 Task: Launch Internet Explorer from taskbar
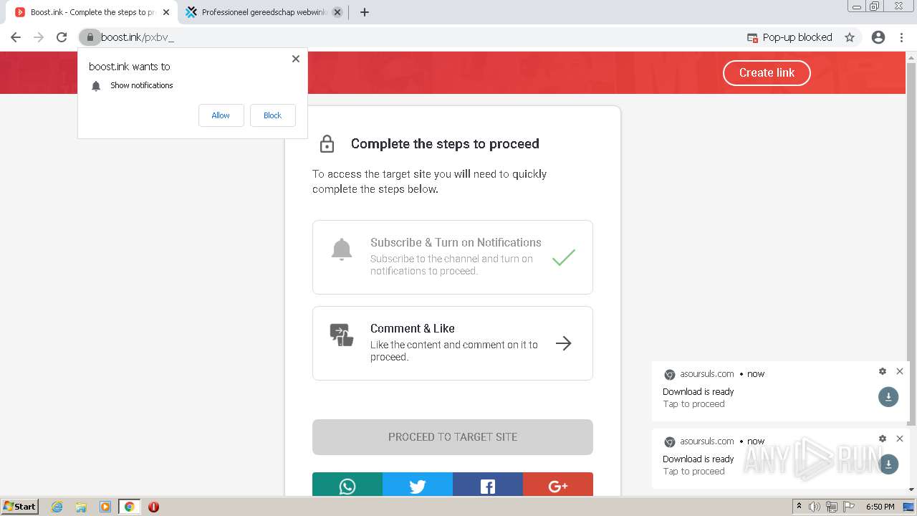tap(57, 507)
